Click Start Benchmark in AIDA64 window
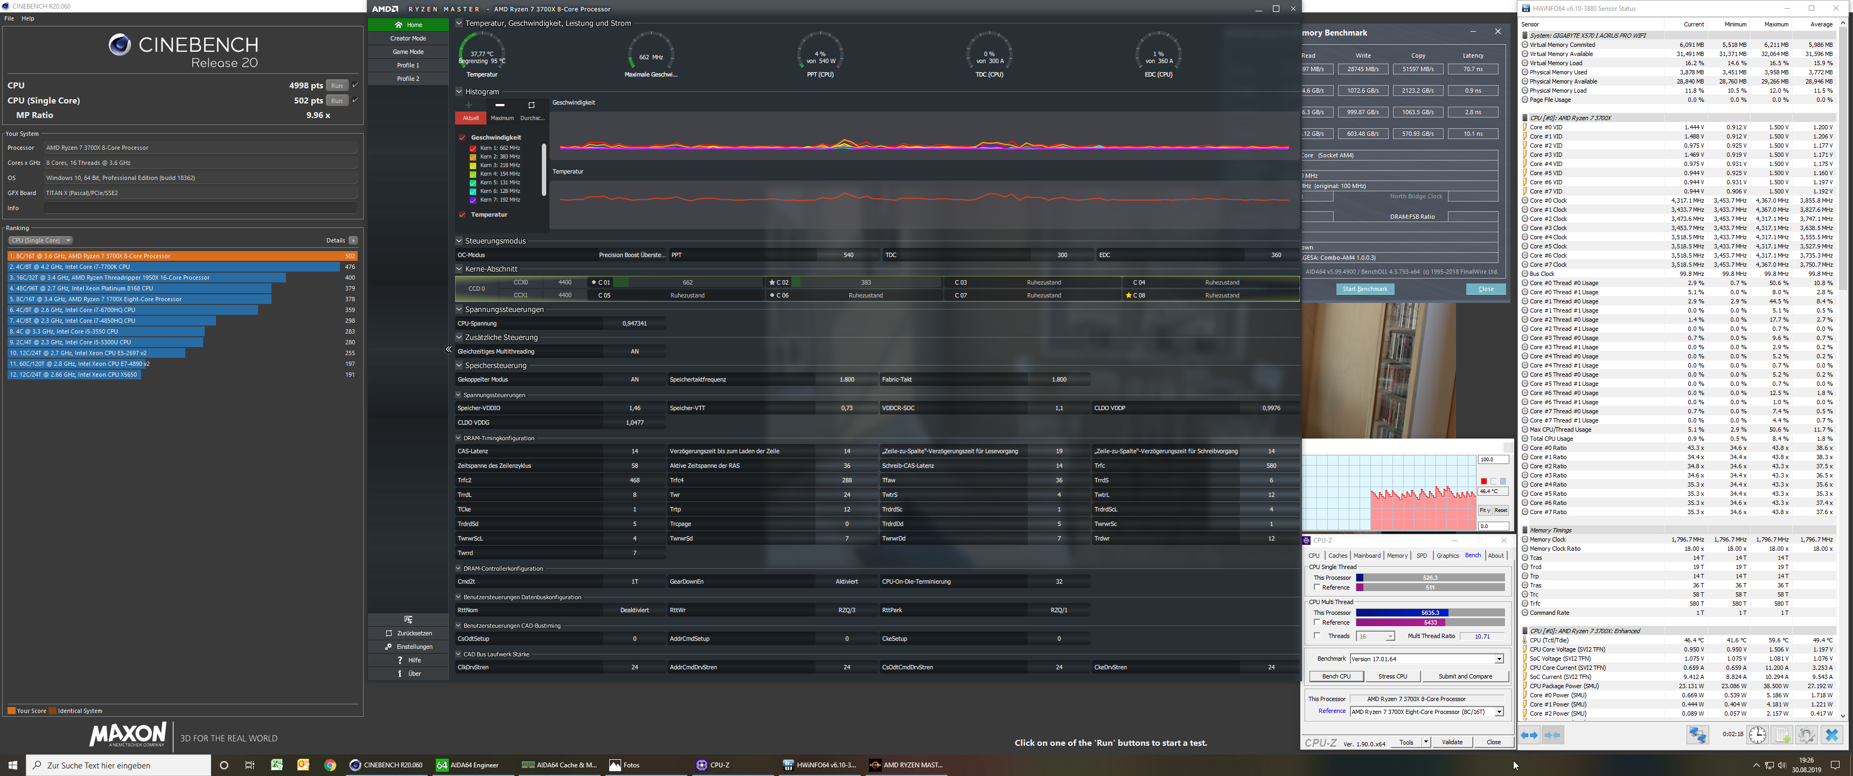The image size is (1853, 776). tap(1364, 289)
